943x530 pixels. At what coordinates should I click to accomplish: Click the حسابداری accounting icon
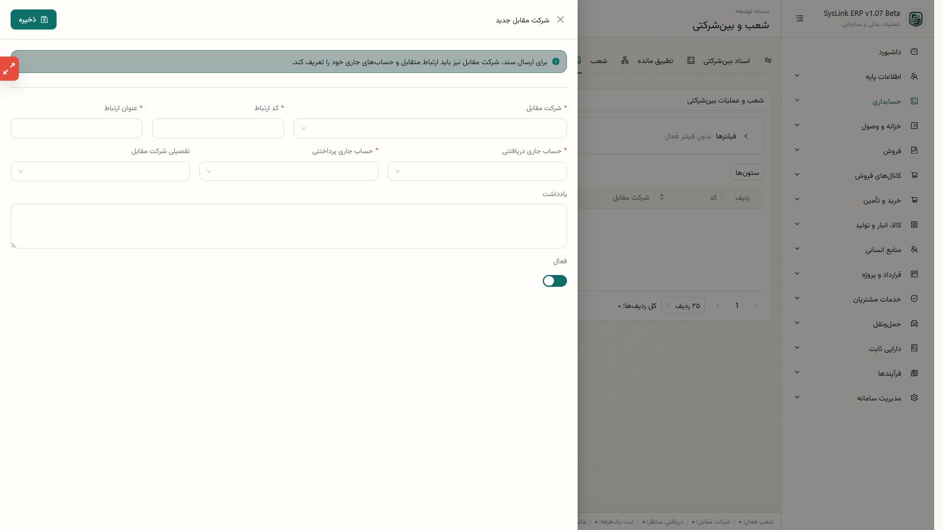tap(914, 101)
